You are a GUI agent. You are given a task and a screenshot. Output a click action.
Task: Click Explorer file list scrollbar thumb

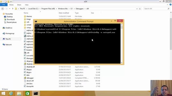[x=171, y=34]
